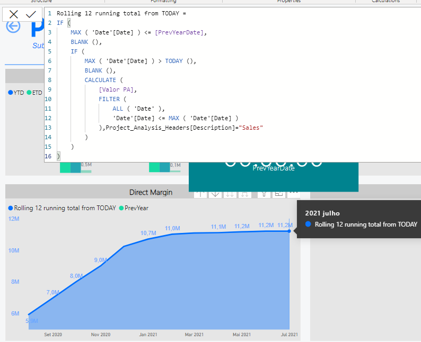Click the 2021 julho tooltip header
The image size is (421, 342).
click(x=322, y=213)
